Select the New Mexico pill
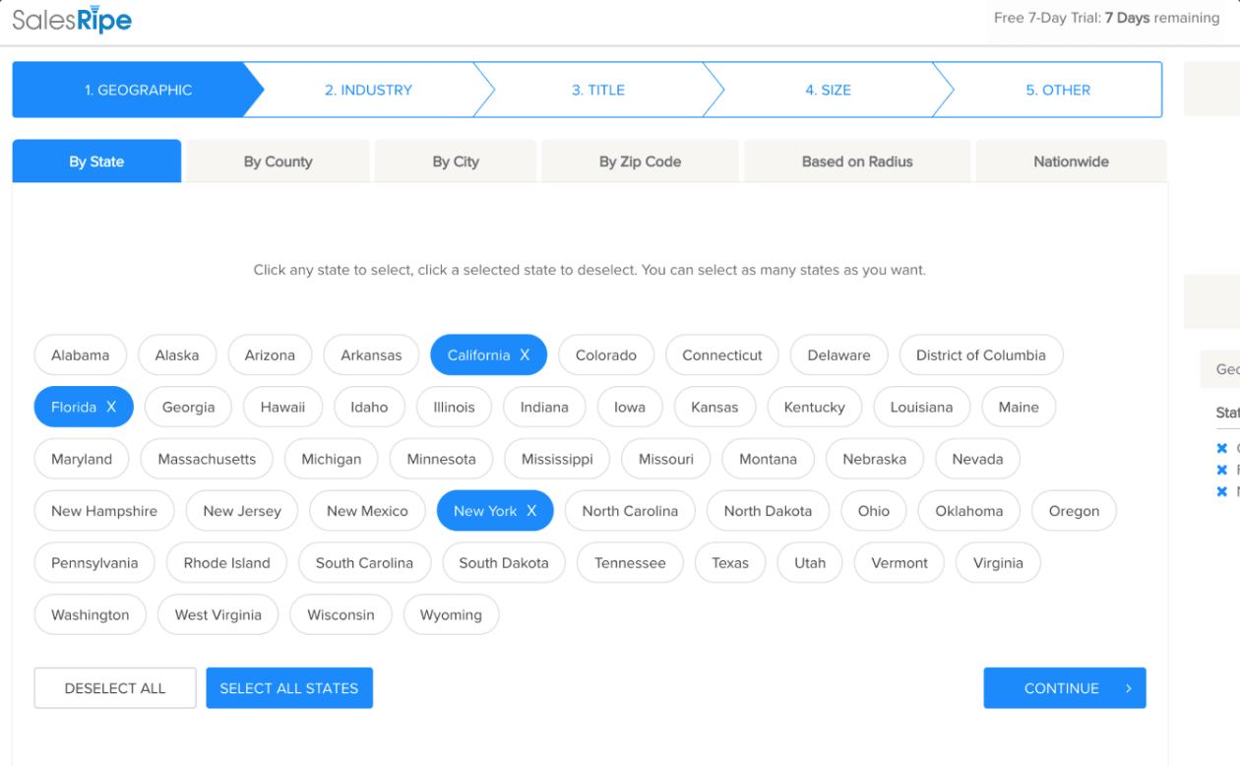 [367, 511]
